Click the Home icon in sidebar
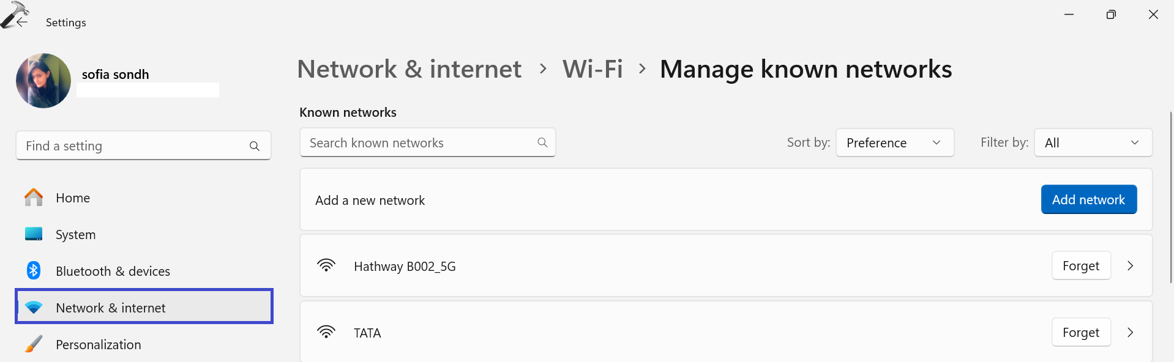This screenshot has width=1174, height=362. [34, 198]
